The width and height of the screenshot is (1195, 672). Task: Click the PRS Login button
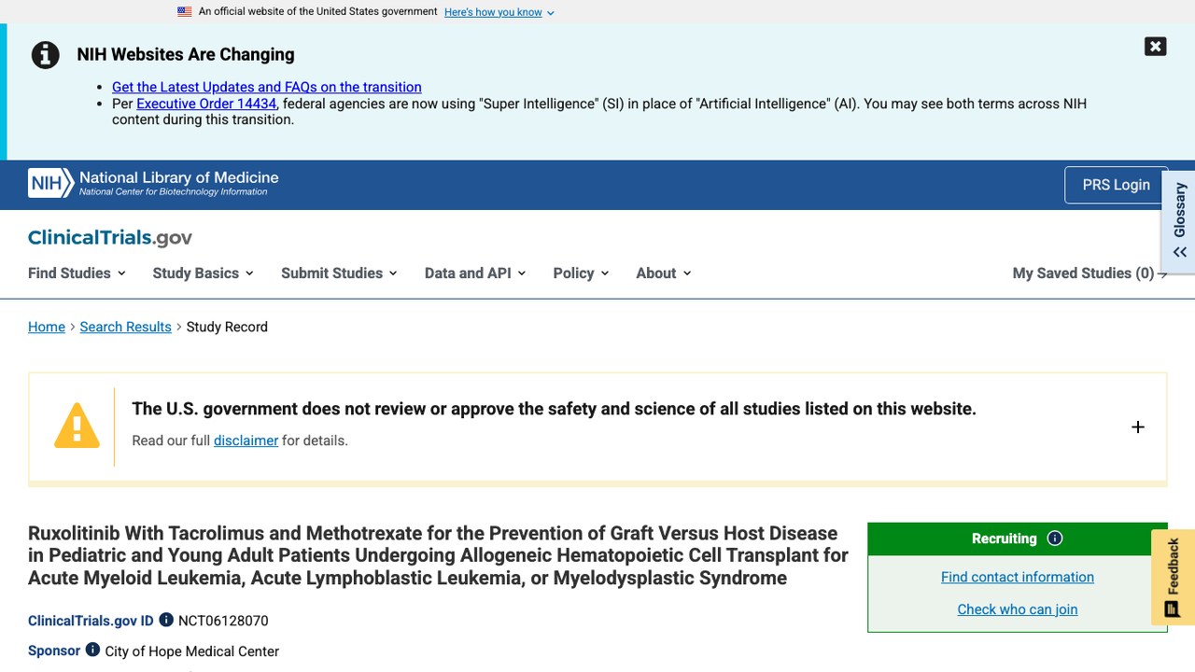pyautogui.click(x=1116, y=185)
